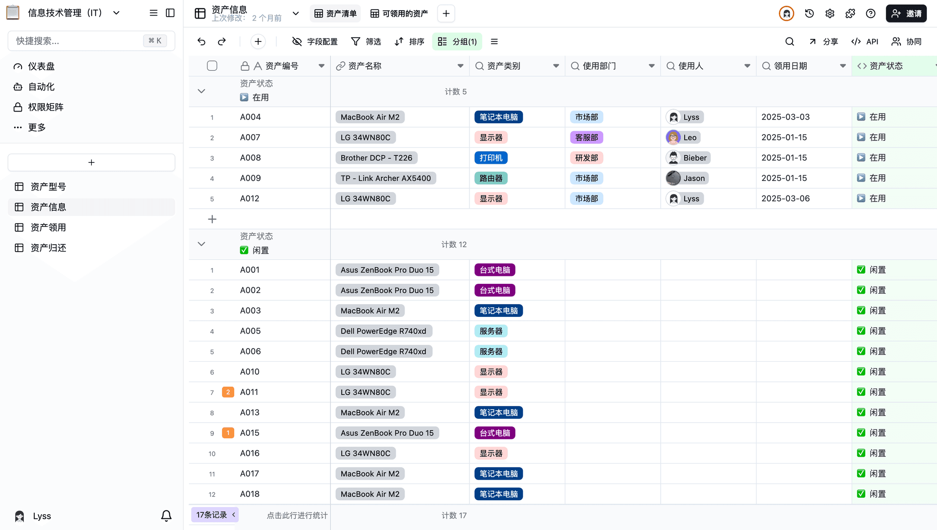Open the 权限矩阵 panel
The image size is (937, 530).
click(x=46, y=107)
